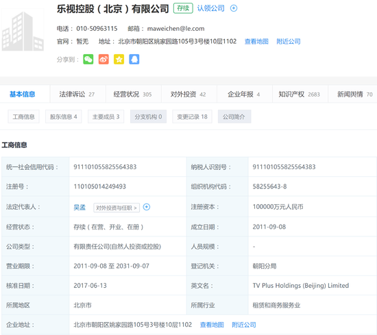
Task: Click business term 2011-09-08 至 2031-09-07
Action: (x=111, y=266)
